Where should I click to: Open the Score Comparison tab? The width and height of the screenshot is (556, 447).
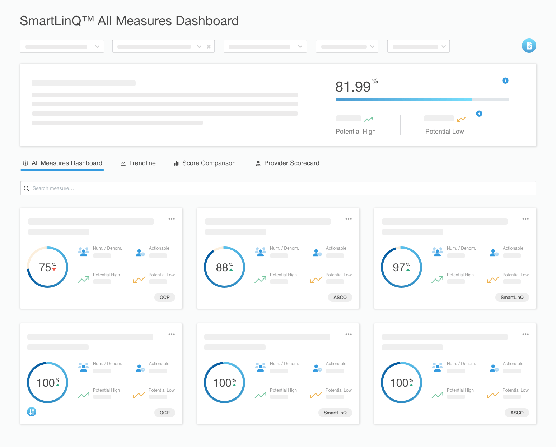pyautogui.click(x=205, y=163)
